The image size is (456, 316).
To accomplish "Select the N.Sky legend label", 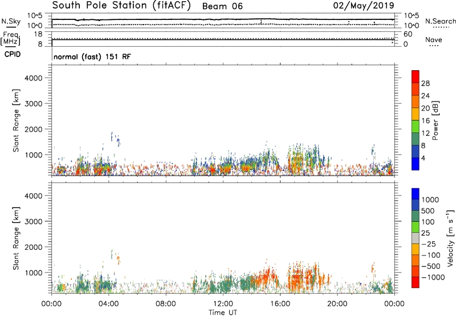I will pos(11,21).
